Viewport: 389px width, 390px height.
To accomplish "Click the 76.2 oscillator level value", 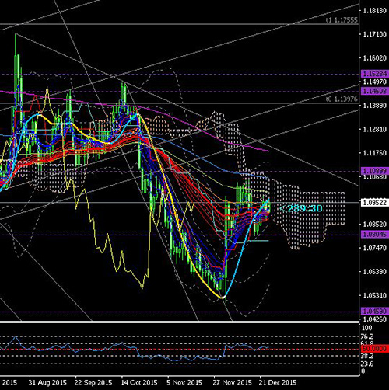I will [367, 336].
